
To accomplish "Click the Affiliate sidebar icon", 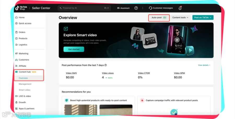I will pos(16,66).
